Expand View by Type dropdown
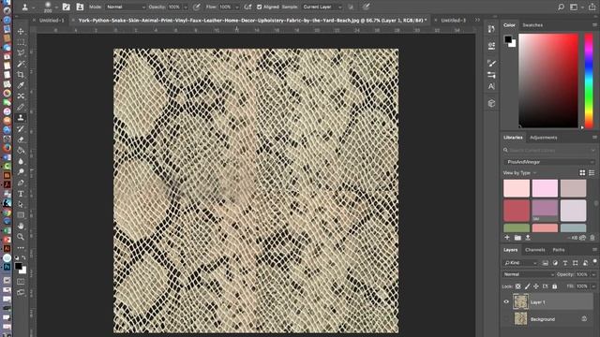This screenshot has height=337, width=600. (x=519, y=173)
